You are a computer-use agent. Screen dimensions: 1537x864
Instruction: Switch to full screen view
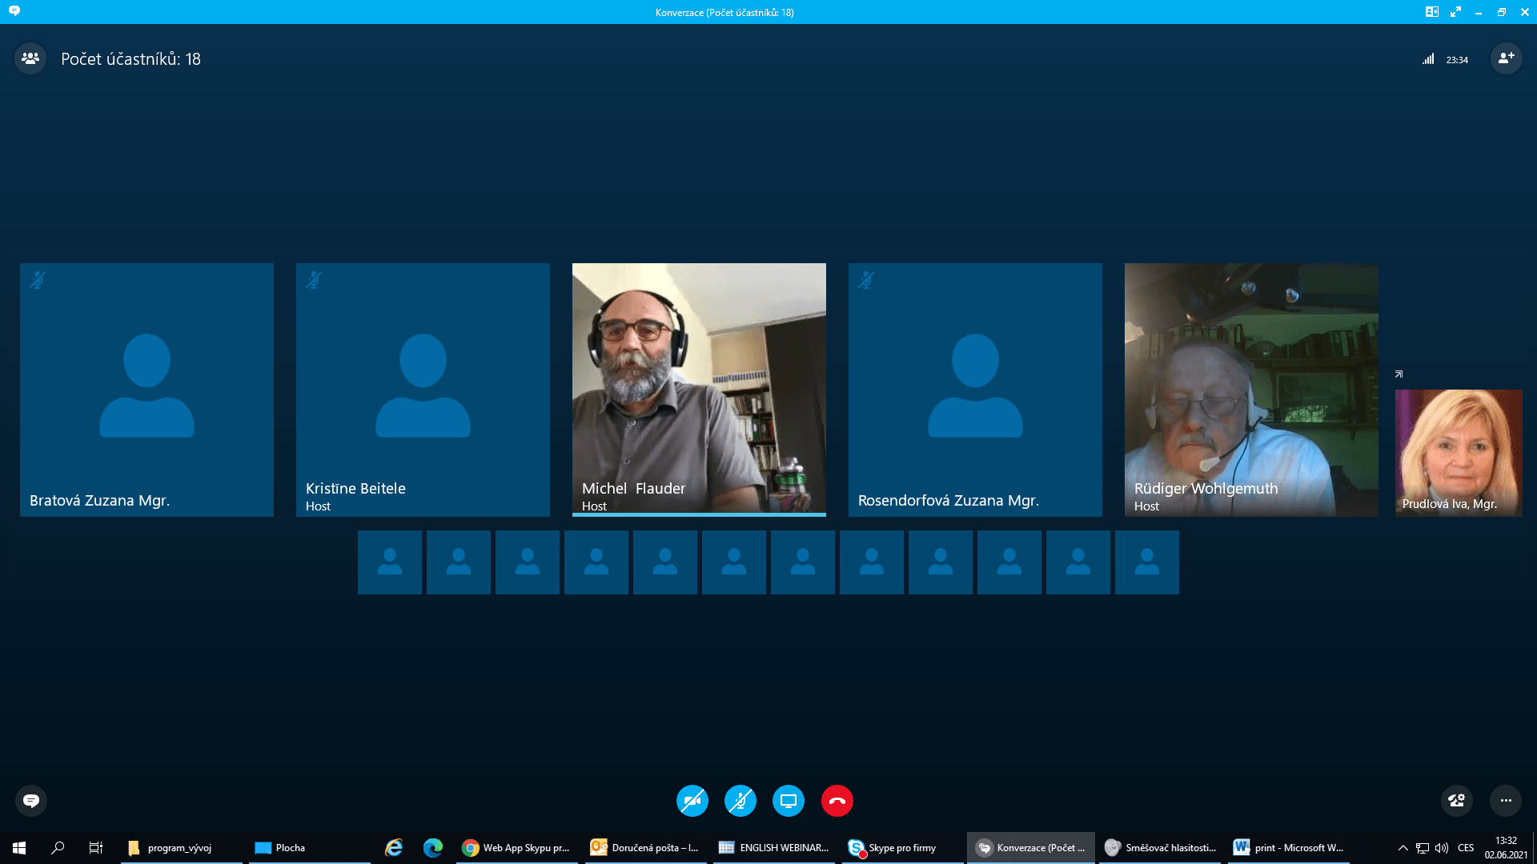click(x=1455, y=12)
